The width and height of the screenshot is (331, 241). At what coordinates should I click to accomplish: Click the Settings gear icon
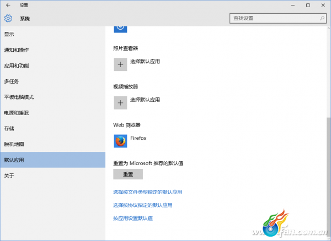pos(8,19)
